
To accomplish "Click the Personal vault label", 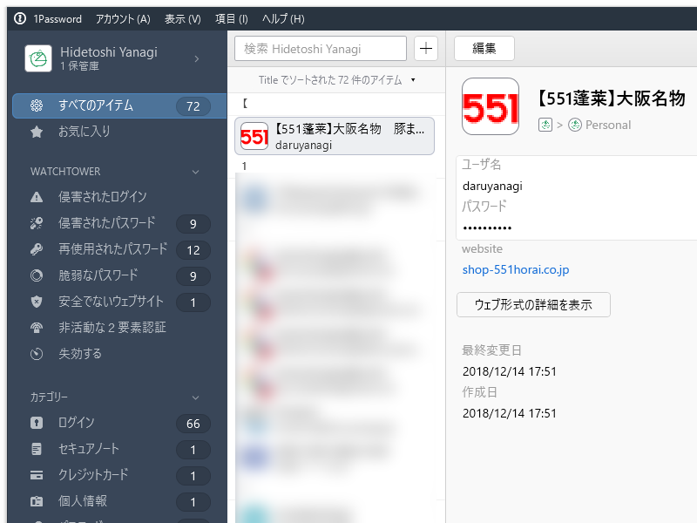I will (607, 125).
